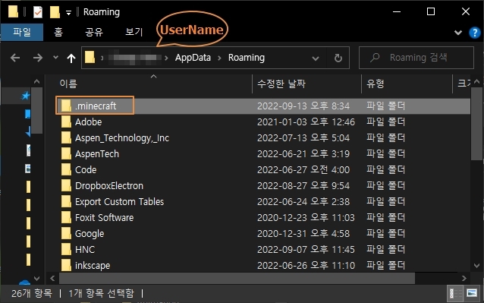Select the Adobe folder

(88, 122)
